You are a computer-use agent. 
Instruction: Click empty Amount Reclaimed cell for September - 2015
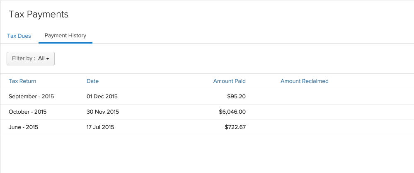click(304, 97)
